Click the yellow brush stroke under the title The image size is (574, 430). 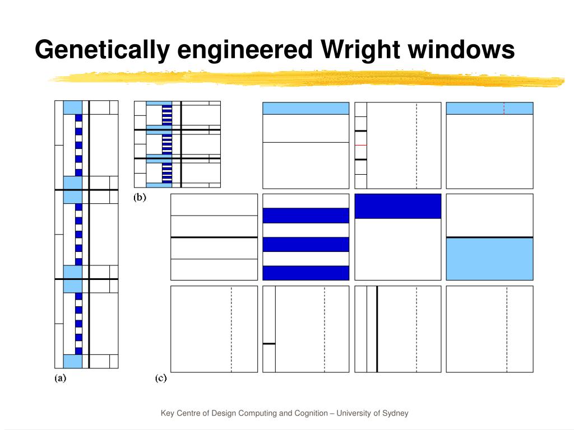307,78
